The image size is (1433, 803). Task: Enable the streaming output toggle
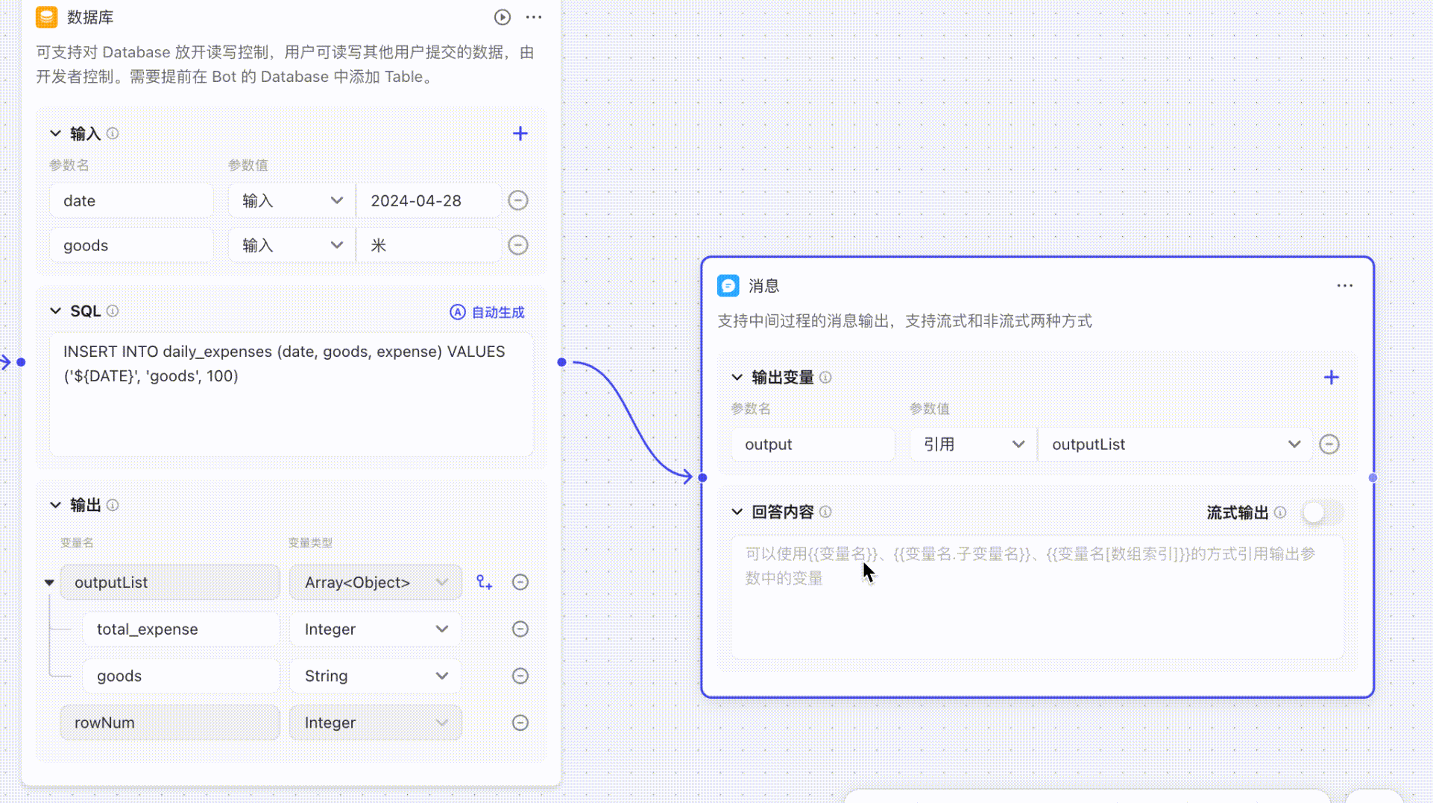(1321, 512)
